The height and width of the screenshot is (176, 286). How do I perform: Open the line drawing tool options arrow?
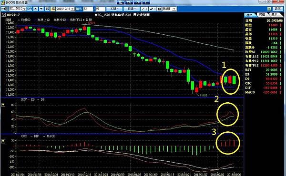coord(147,9)
